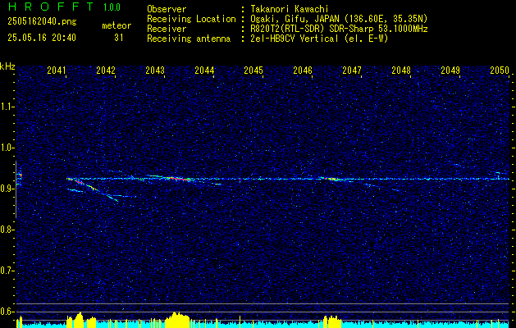Viewport: 516px width, 328px height.
Task: Click the 2050 time marker
Action: (500, 71)
